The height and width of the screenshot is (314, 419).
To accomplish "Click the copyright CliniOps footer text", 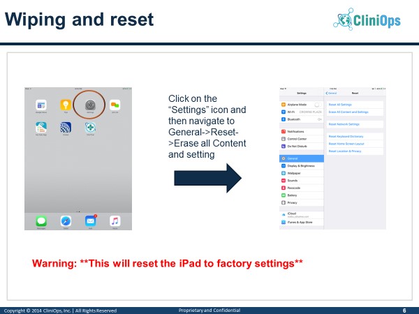I will pyautogui.click(x=60, y=311).
